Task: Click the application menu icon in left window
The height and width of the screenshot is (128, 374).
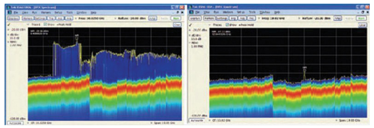Action: coord(9,13)
